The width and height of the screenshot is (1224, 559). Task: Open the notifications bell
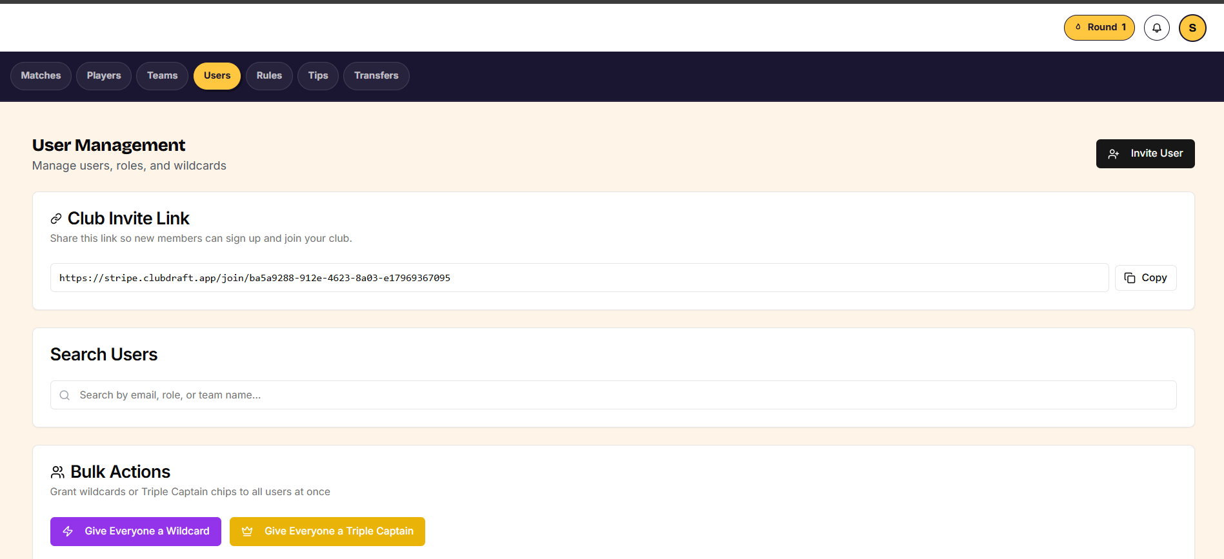click(x=1156, y=28)
